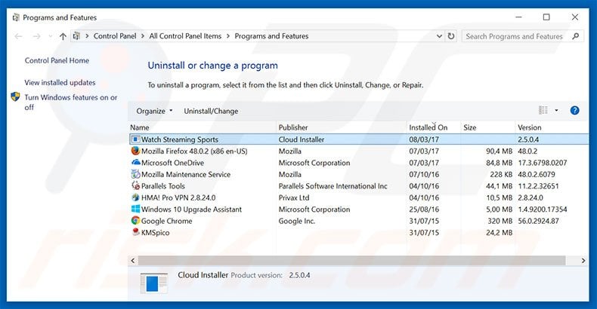Image resolution: width=597 pixels, height=309 pixels.
Task: Click the shield icon beside Turn Windows features
Action: 15,96
